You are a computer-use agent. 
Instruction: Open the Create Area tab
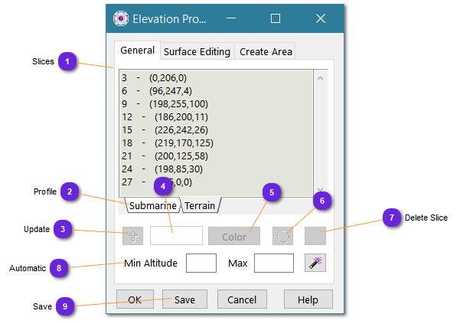pyautogui.click(x=264, y=52)
